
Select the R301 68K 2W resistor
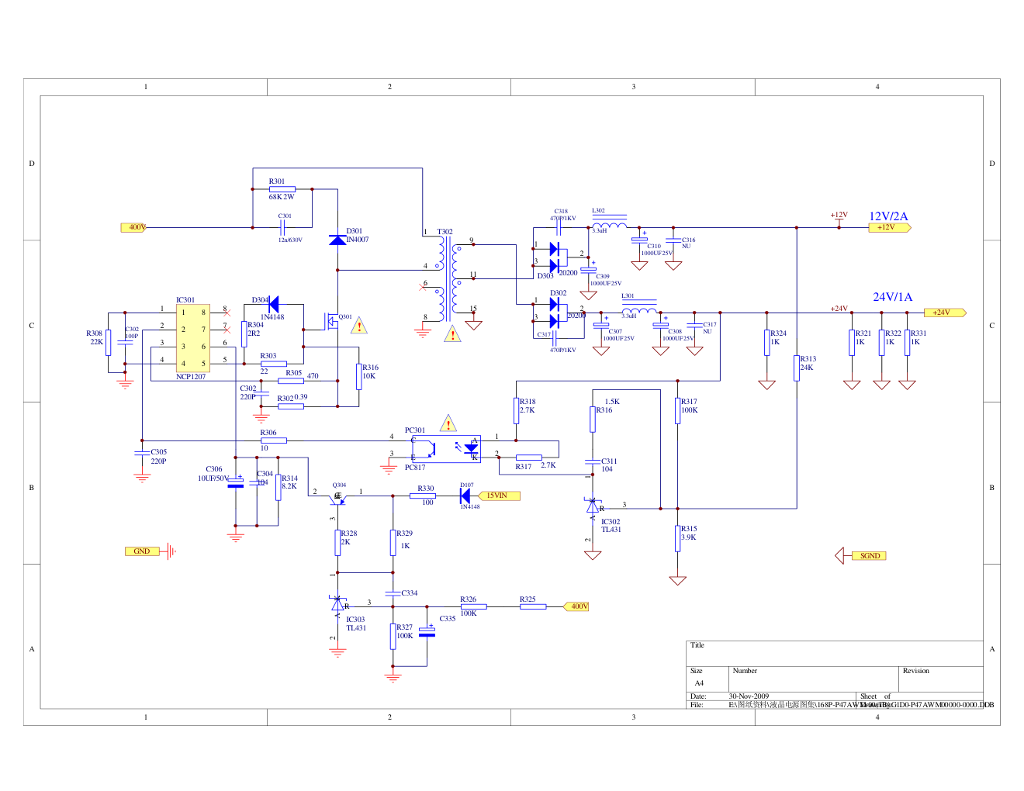282,188
